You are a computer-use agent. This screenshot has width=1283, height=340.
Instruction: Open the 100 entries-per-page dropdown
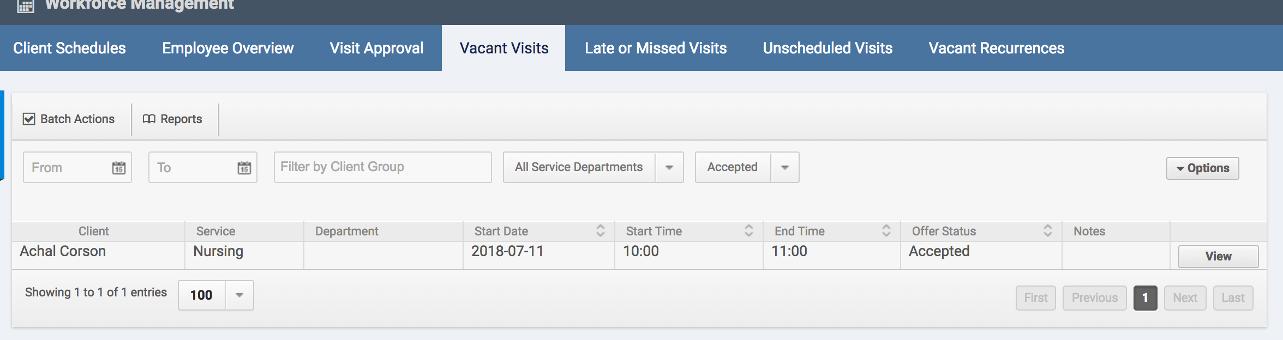[x=239, y=295]
